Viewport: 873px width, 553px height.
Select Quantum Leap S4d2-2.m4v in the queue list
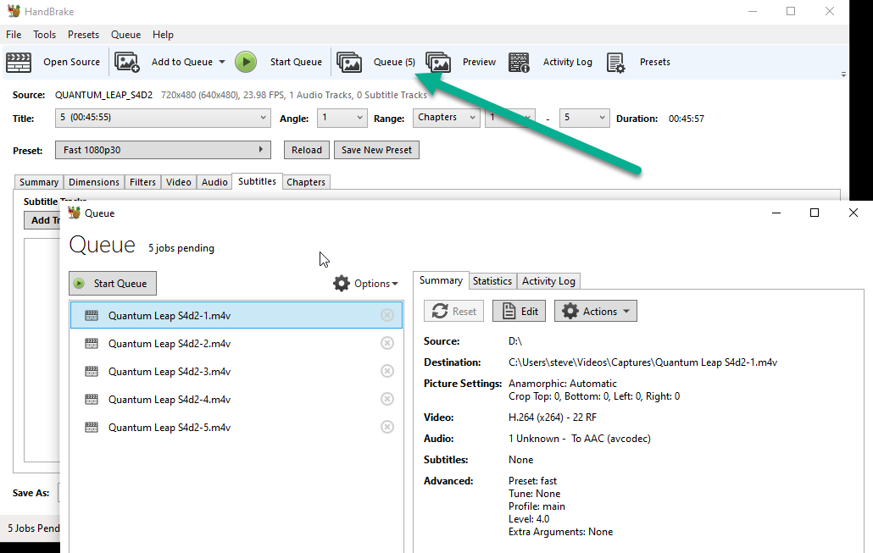pos(236,343)
